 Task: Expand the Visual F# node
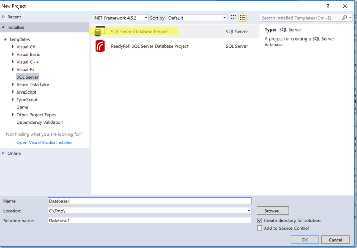point(13,69)
